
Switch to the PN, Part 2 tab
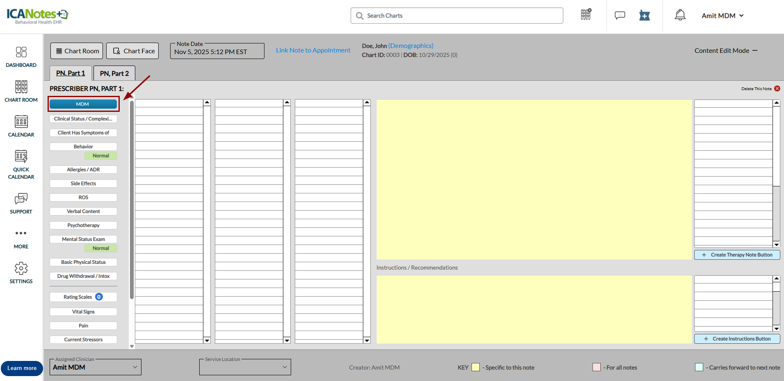pyautogui.click(x=114, y=73)
